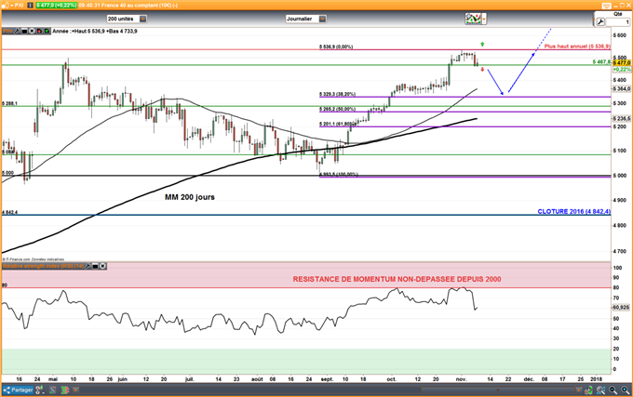Minimize the RSI panel with black square
The image size is (633, 397).
point(96,266)
